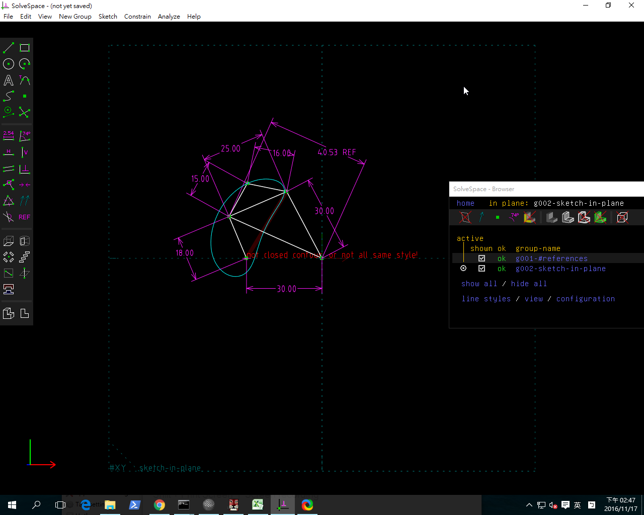Open the Constrain menu
This screenshot has height=515, width=644.
137,17
